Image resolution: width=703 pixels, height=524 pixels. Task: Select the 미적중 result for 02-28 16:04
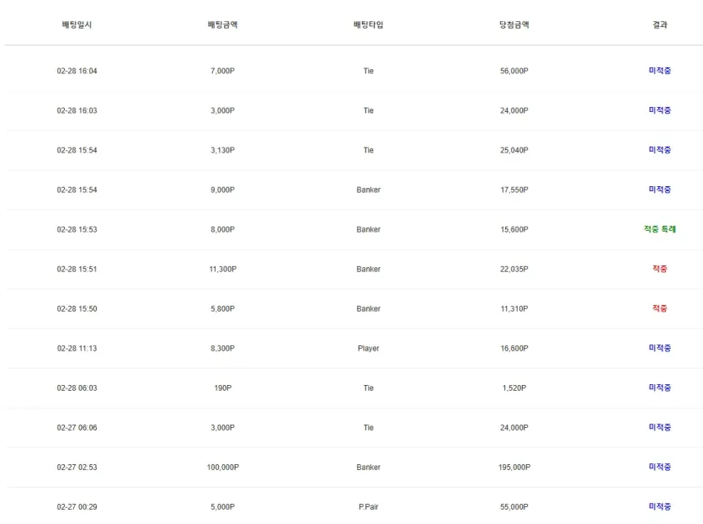pos(659,71)
